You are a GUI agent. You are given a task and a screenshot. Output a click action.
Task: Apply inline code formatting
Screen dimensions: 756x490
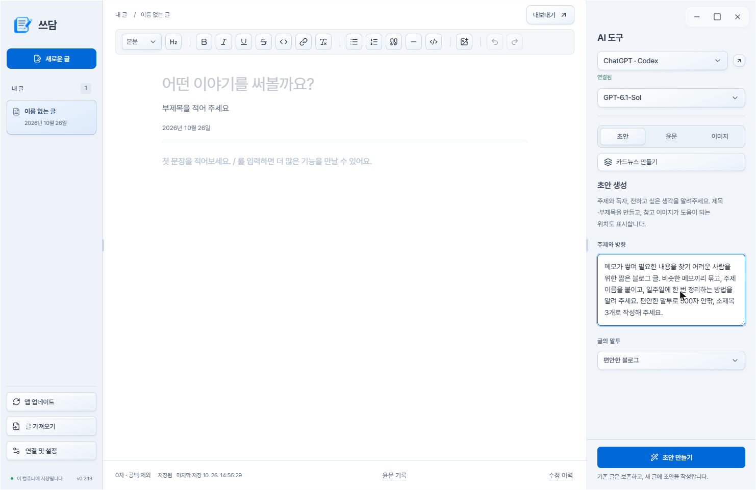[284, 42]
